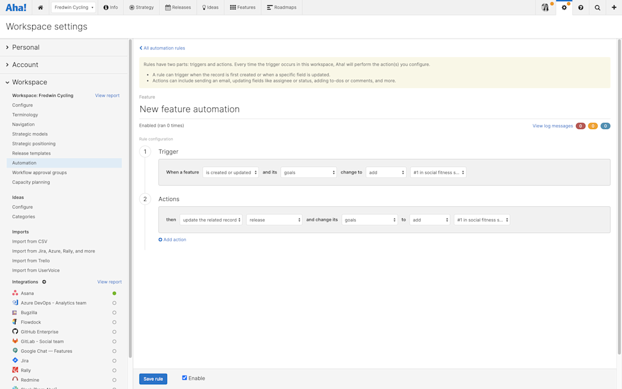The width and height of the screenshot is (622, 389).
Task: Click the Rally integration icon
Action: (15, 370)
